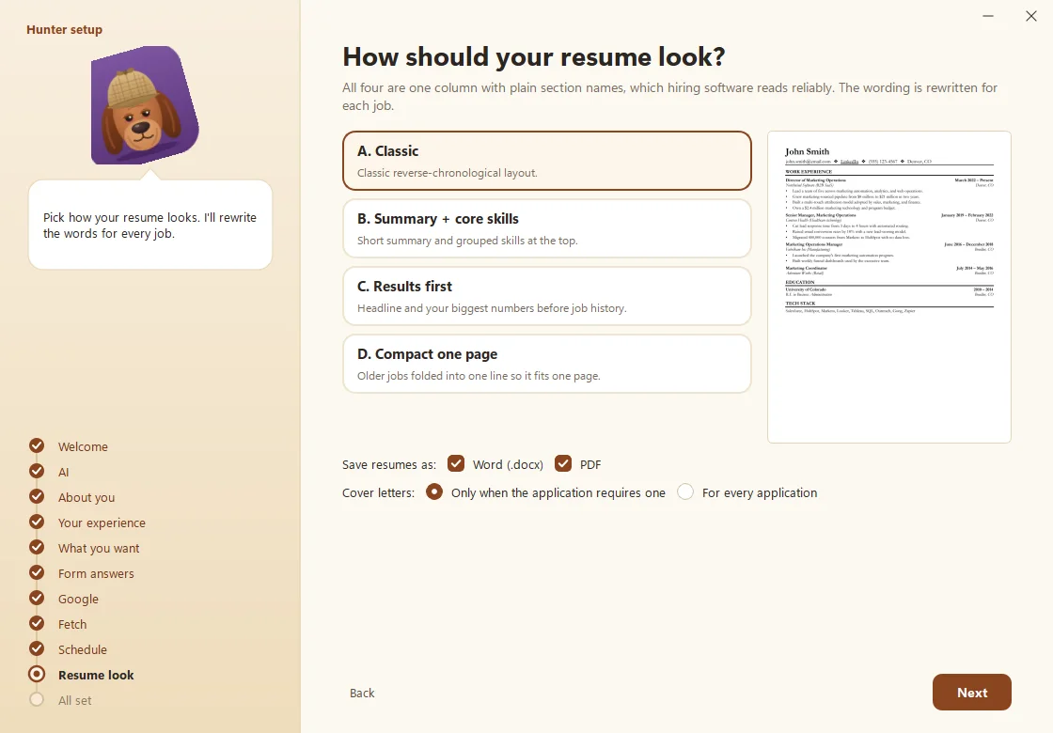This screenshot has height=733, width=1053.
Task: Click the 'How should your resume look?' heading
Action: click(x=534, y=57)
